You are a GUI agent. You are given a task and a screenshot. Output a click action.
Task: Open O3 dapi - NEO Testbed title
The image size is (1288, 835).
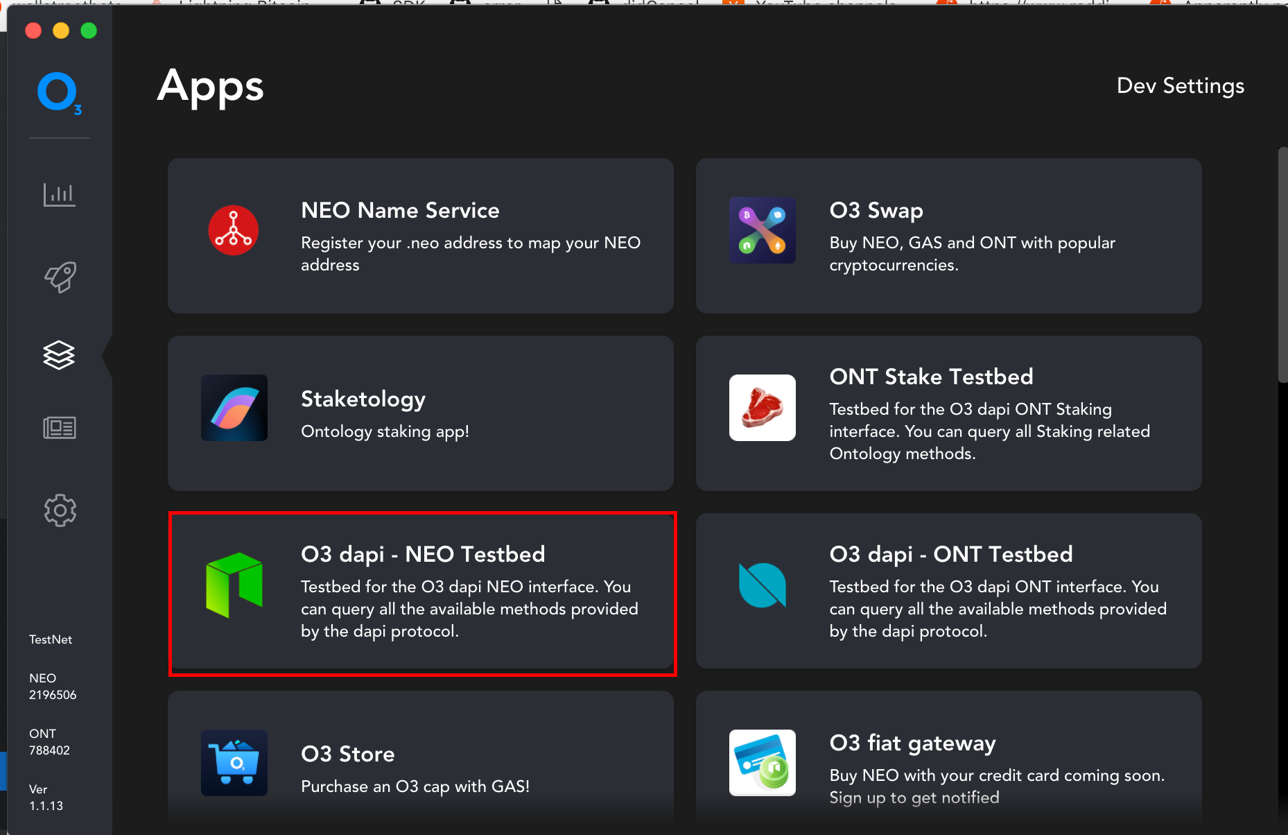(x=423, y=554)
